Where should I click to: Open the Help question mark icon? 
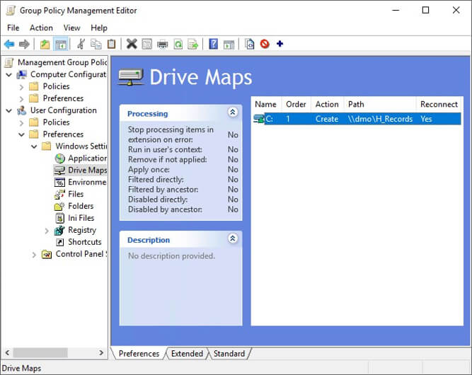click(214, 44)
